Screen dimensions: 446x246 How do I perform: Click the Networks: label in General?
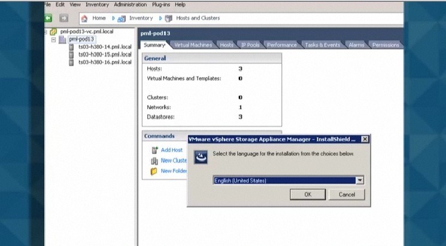[159, 107]
